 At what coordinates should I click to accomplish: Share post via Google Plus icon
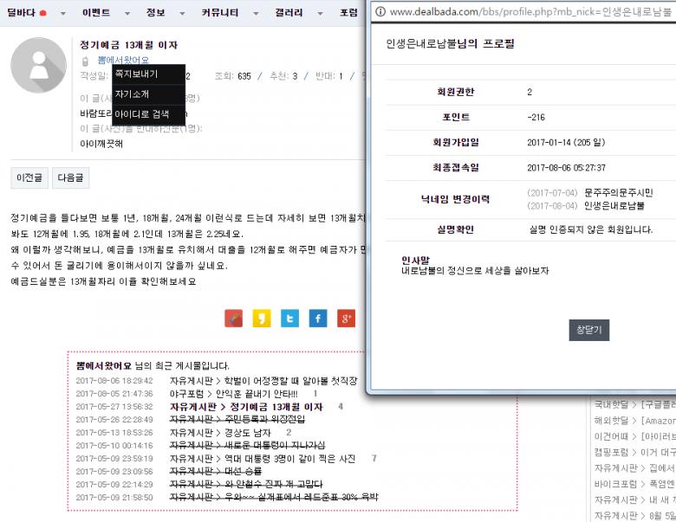[x=347, y=319]
